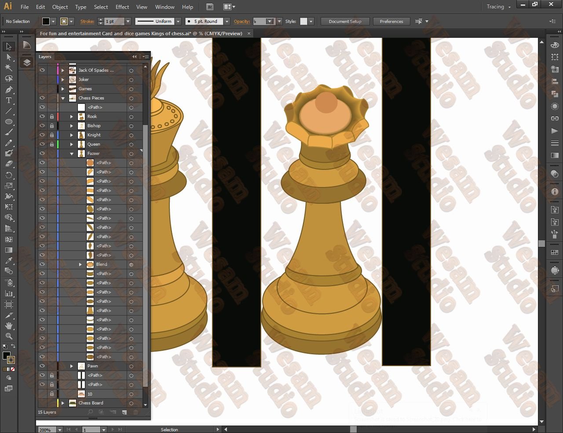Open the Uniform stroke profile dropdown
This screenshot has width=563, height=433.
point(178,21)
